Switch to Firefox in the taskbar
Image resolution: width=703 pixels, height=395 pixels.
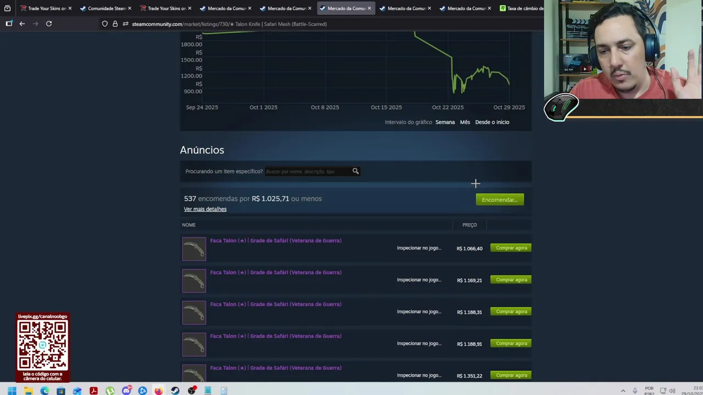(159, 391)
